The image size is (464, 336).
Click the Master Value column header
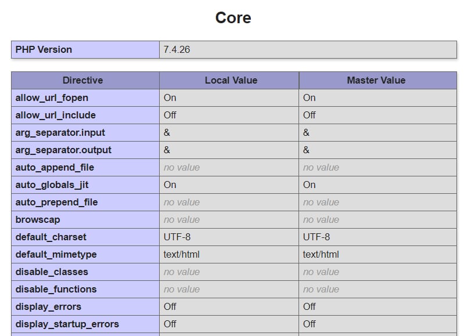[376, 80]
